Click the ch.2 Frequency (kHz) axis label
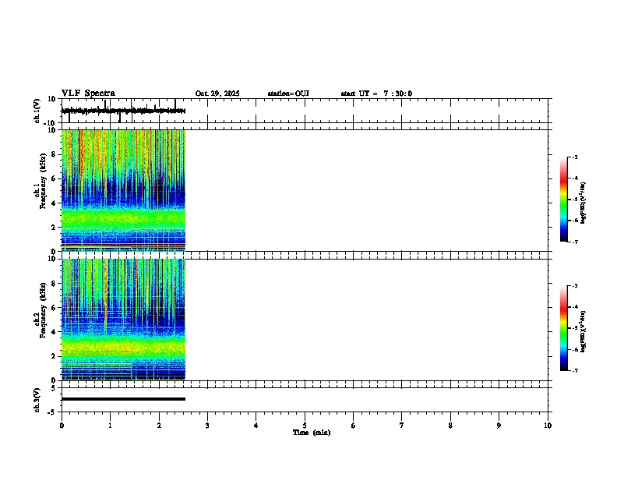The width and height of the screenshot is (617, 477). 40,311
